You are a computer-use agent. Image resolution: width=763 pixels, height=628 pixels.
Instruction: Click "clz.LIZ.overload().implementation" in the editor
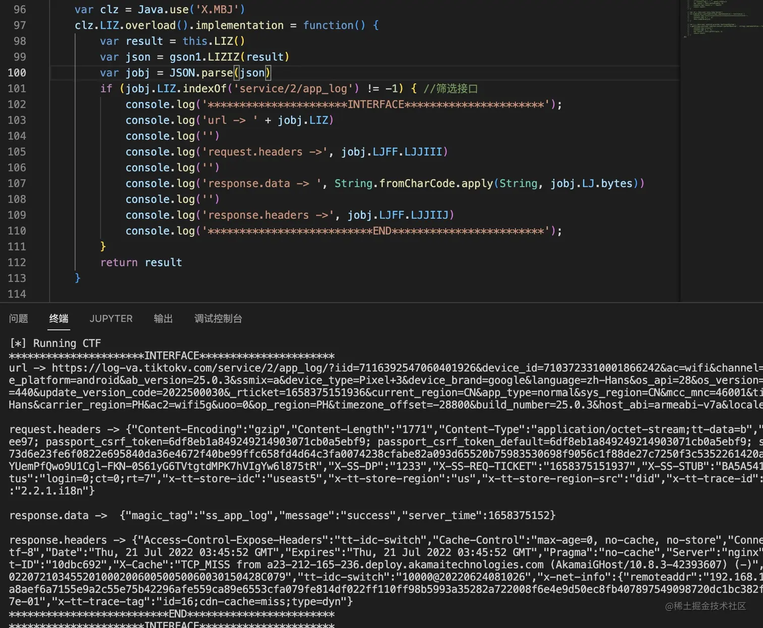pyautogui.click(x=179, y=25)
